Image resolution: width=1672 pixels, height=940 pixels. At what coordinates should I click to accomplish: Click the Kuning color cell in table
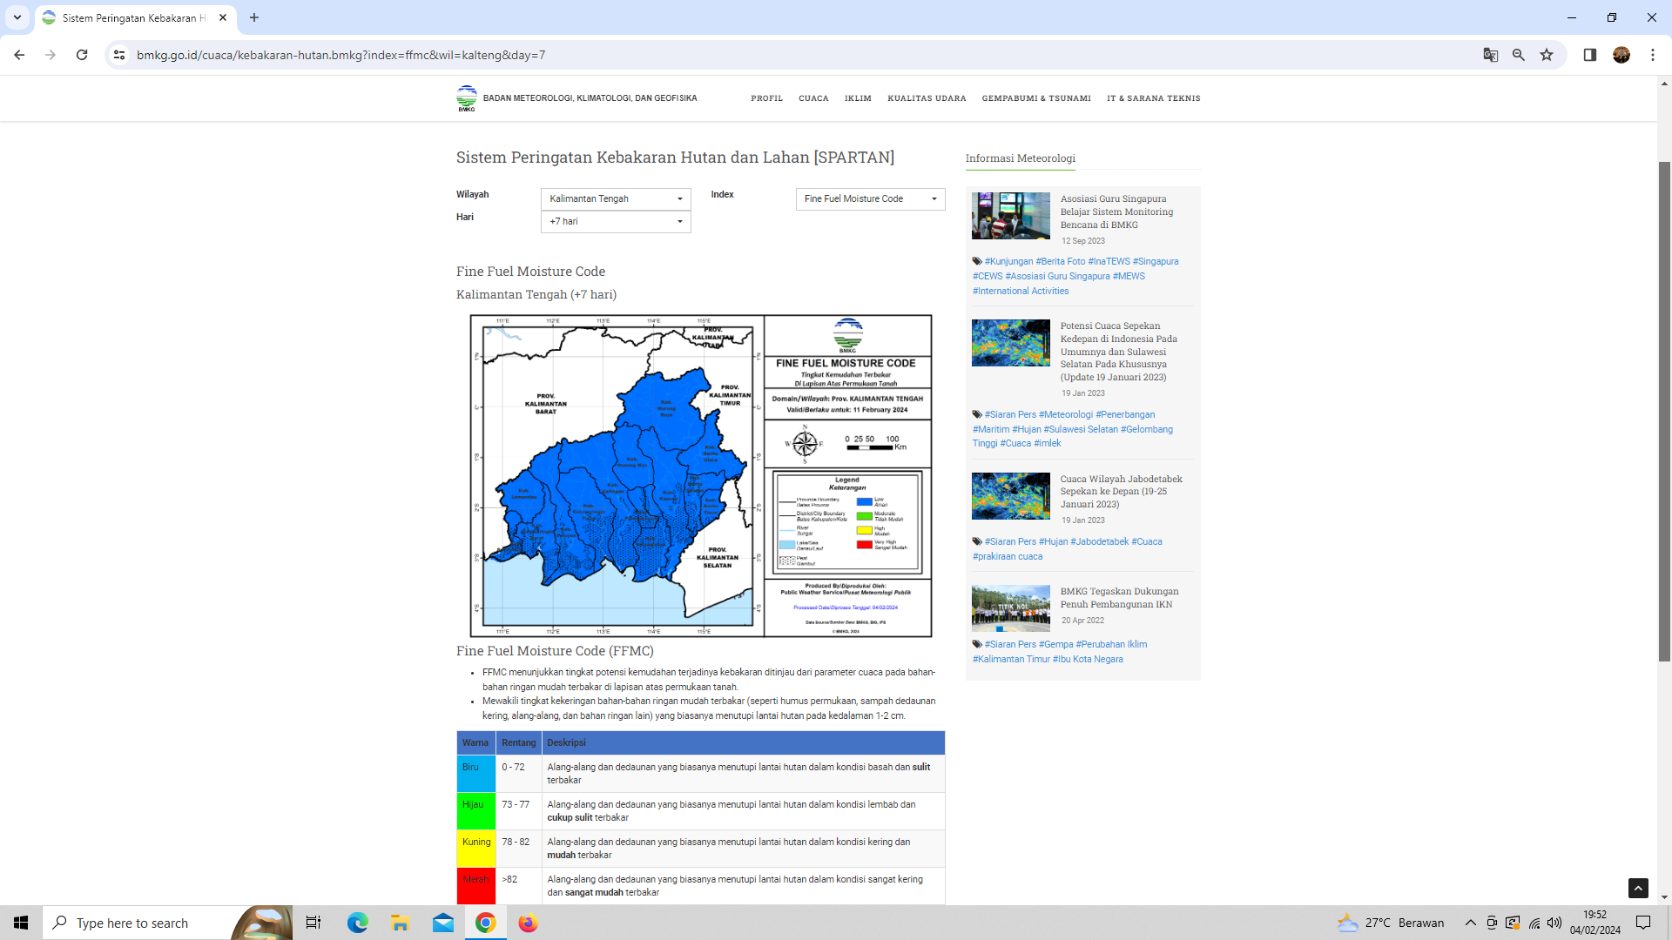(475, 849)
